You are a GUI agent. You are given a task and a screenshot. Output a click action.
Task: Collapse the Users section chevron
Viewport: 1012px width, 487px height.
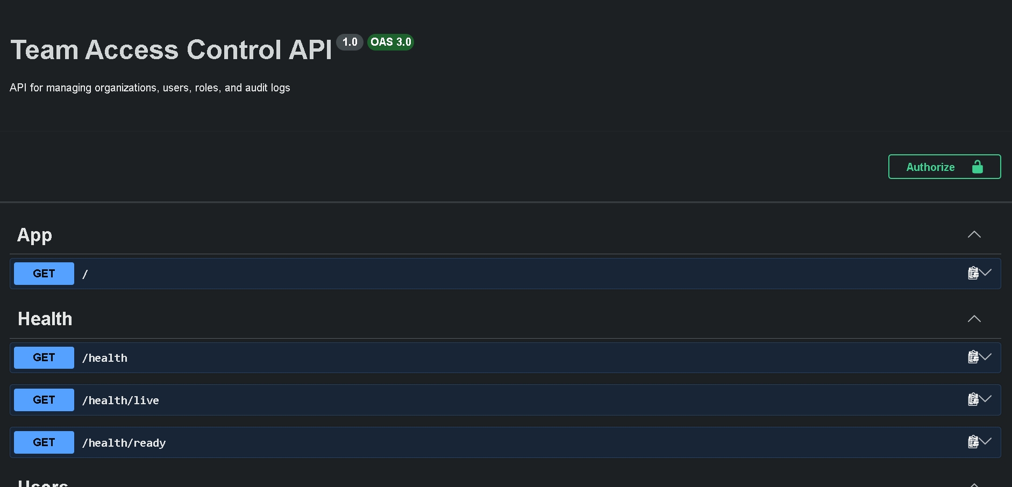pos(974,484)
